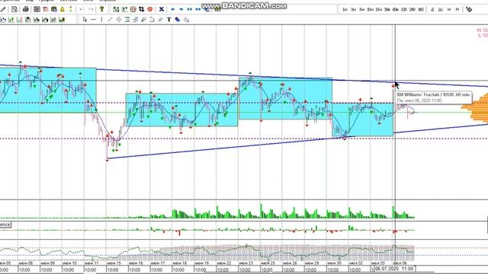Screen dimensions: 488x274
Task: Click the yellow warning triangle icon
Action: pyautogui.click(x=63, y=9)
